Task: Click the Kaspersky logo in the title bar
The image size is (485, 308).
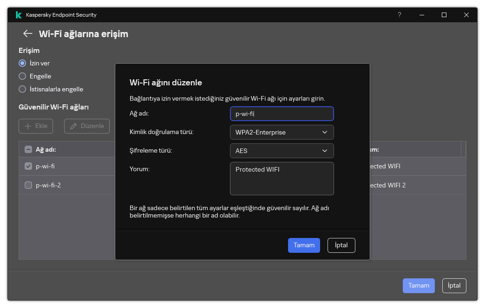Action: (x=18, y=14)
